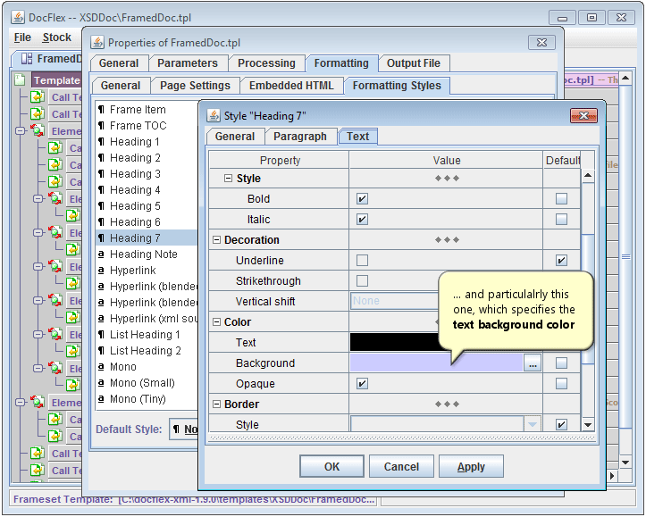Open the Page Settings tab
646x517 pixels.
[x=195, y=86]
